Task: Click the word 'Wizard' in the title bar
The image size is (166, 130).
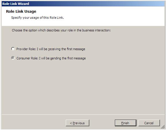Action: coord(23,4)
